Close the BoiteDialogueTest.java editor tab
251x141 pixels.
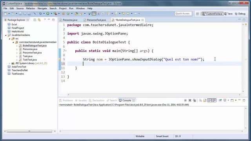point(142,20)
